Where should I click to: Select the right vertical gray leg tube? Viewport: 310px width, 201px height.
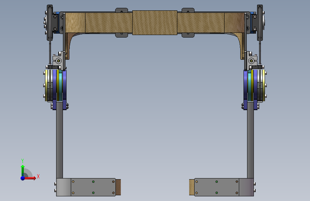pyautogui.click(x=250, y=140)
